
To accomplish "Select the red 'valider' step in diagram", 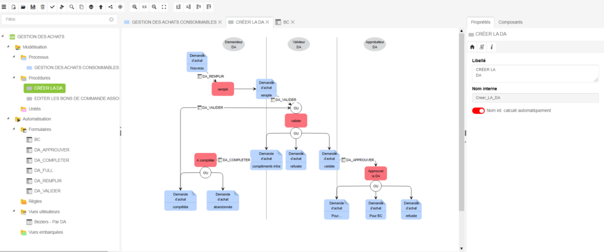I will pyautogui.click(x=296, y=120).
